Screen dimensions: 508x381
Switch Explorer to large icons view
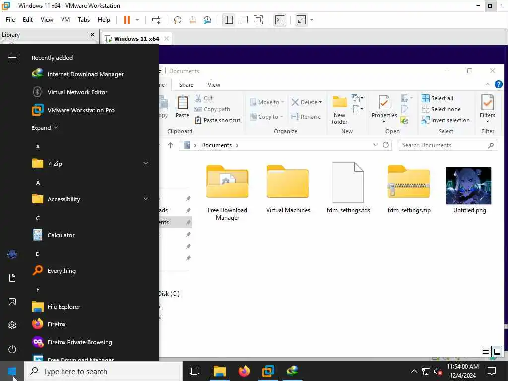click(497, 351)
